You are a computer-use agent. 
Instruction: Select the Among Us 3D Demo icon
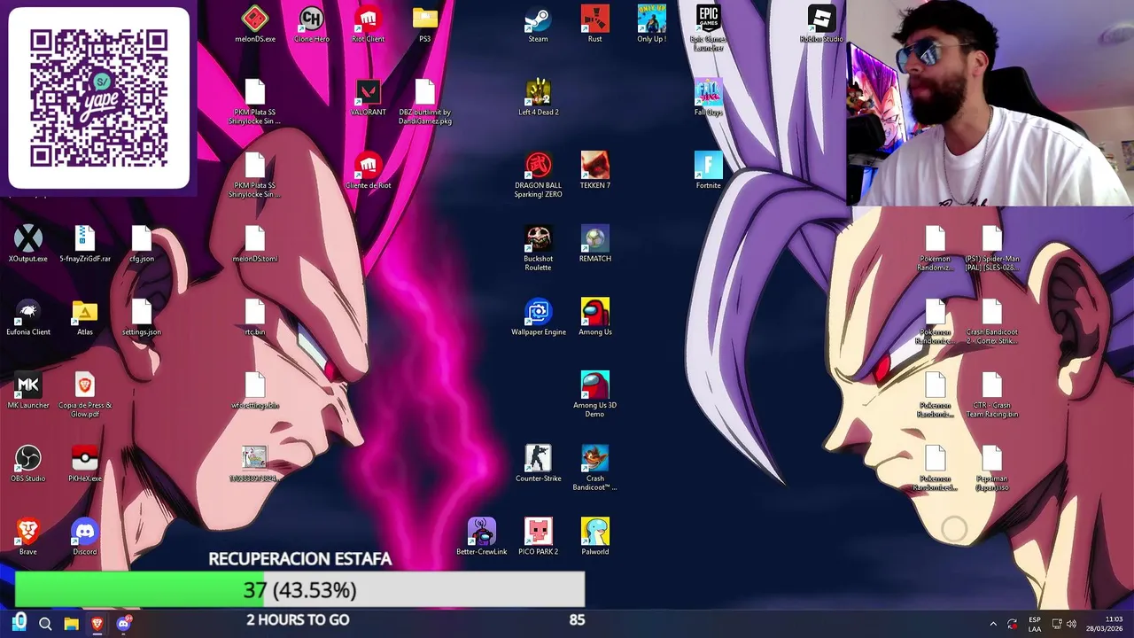[x=594, y=395]
